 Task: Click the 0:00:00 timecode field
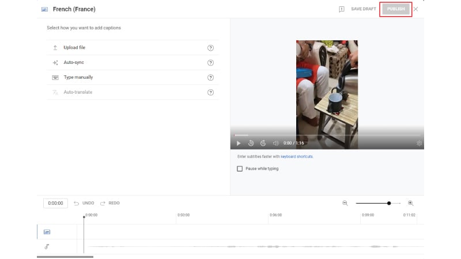pyautogui.click(x=55, y=203)
